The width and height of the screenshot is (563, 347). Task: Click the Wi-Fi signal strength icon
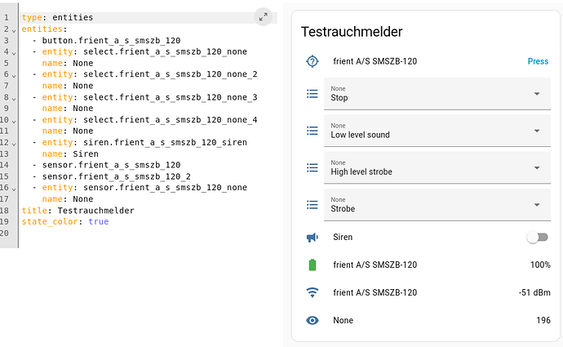pyautogui.click(x=312, y=292)
